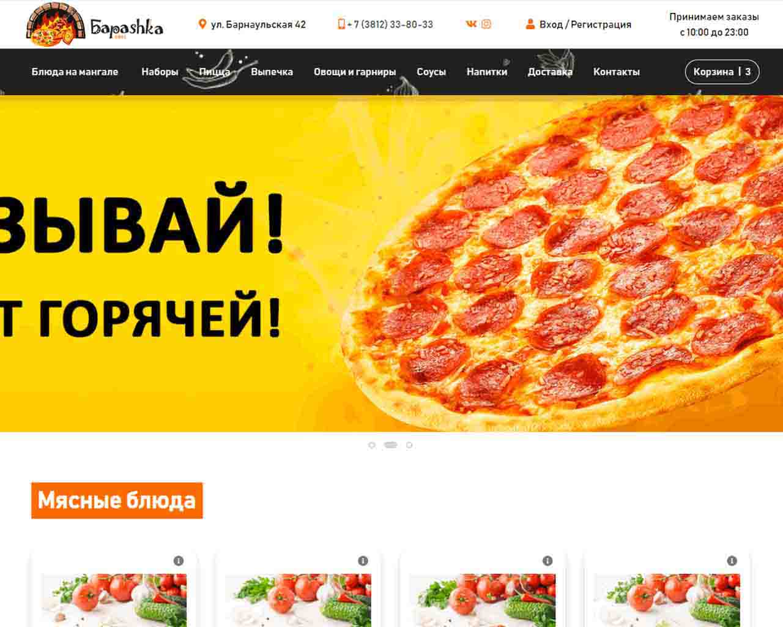Open info icon on fourth product card
Image resolution: width=783 pixels, height=627 pixels.
coord(732,561)
